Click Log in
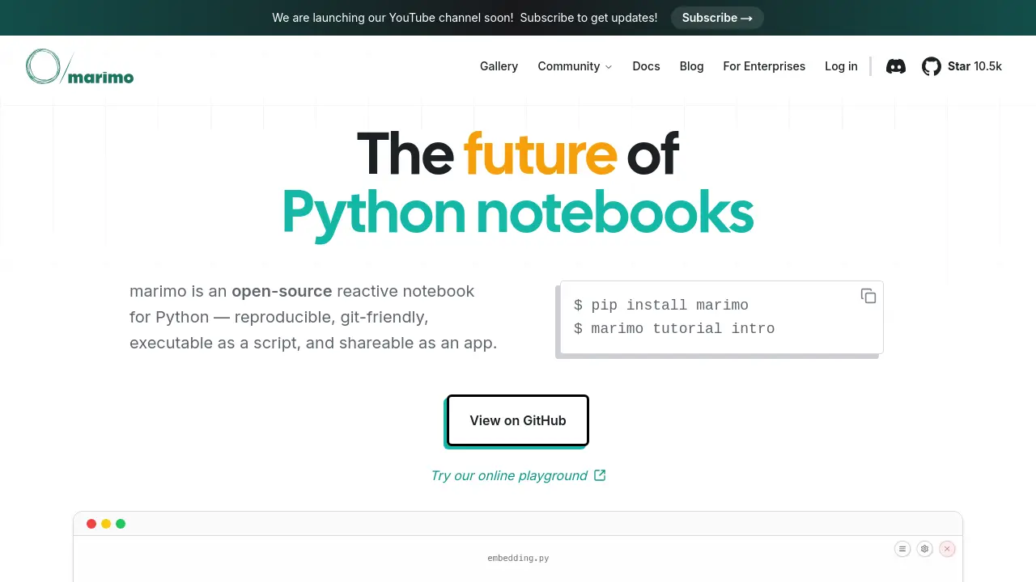1036x582 pixels. click(841, 66)
